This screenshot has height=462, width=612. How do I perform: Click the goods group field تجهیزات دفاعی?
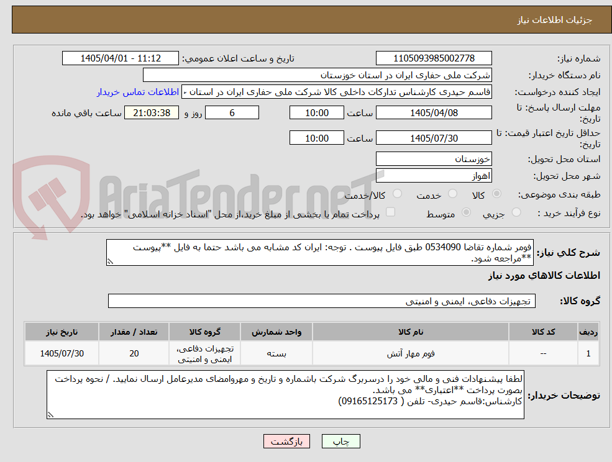[x=322, y=301]
